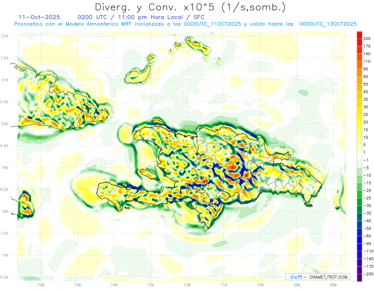Click the longitude axis label '76W'

[41, 285]
